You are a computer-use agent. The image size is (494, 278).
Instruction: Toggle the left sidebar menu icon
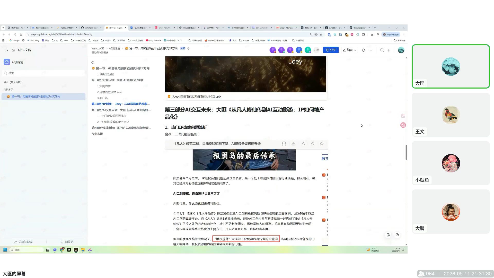[6, 50]
